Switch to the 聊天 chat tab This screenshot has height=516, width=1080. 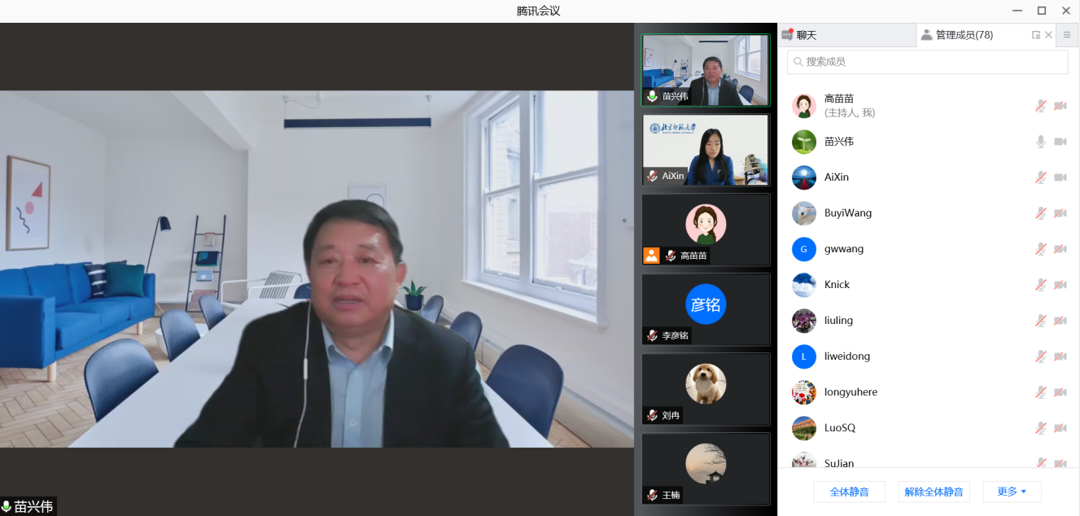point(806,35)
